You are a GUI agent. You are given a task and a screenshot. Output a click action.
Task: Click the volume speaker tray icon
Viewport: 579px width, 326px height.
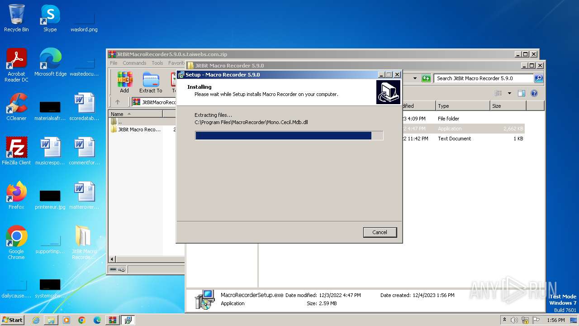[514, 320]
